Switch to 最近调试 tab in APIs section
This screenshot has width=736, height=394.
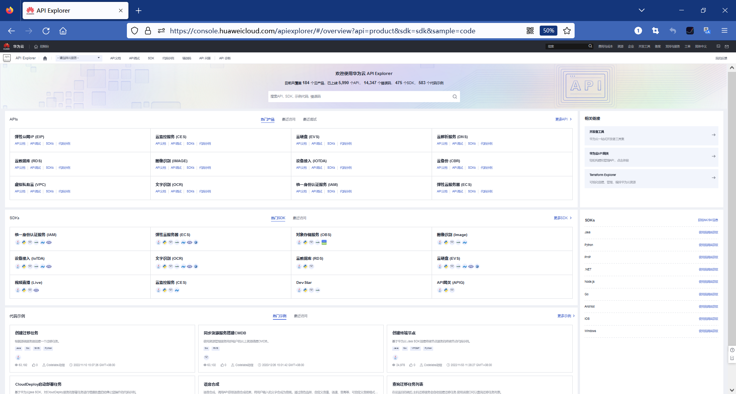(x=310, y=119)
